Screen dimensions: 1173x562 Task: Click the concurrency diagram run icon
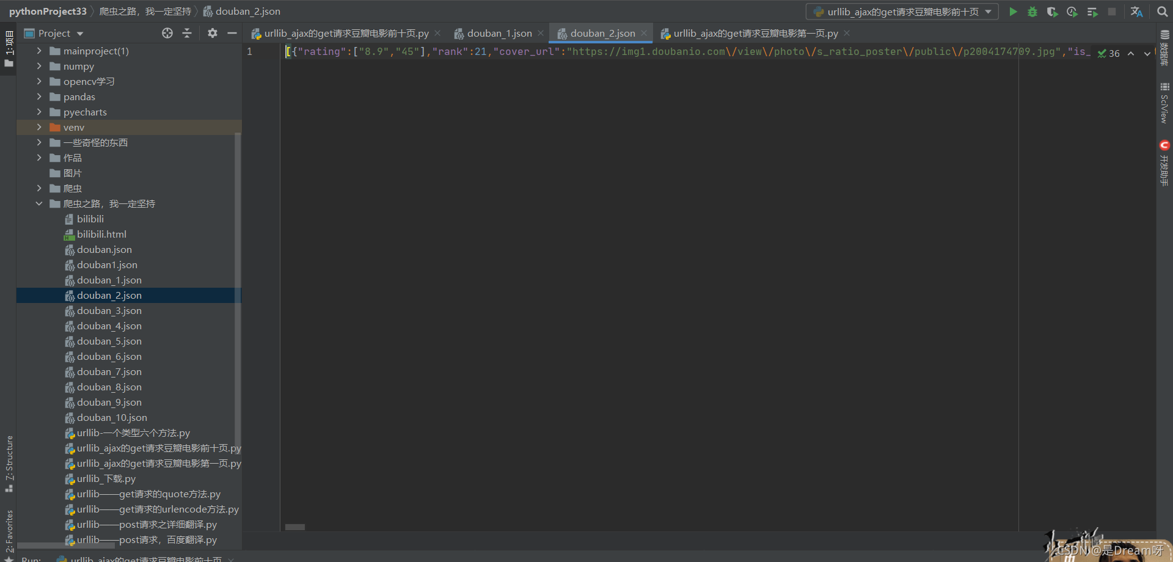(x=1092, y=12)
